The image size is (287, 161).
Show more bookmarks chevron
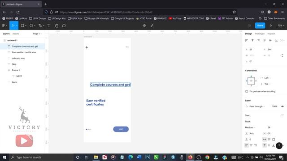(x=260, y=18)
